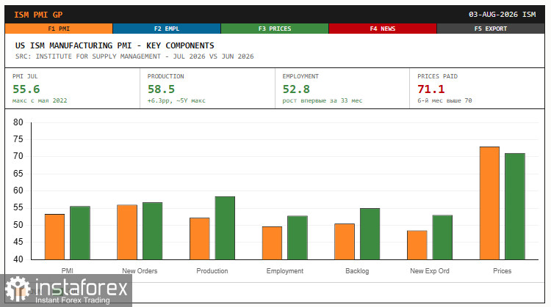This screenshot has height=307, width=551.
Task: Click the Production axis label
Action: [x=212, y=271]
